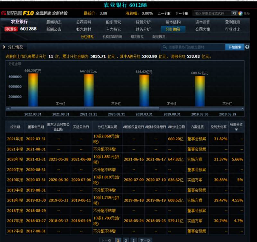Open the 经营分析 menu item
Viewport: 257px width, 242px height.
pyautogui.click(x=143, y=22)
